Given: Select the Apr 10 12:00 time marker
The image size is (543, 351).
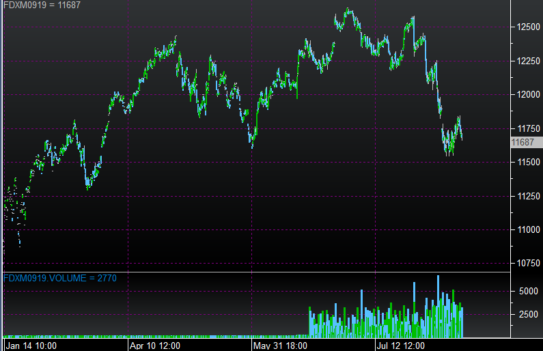Looking at the screenshot, I should tap(155, 345).
